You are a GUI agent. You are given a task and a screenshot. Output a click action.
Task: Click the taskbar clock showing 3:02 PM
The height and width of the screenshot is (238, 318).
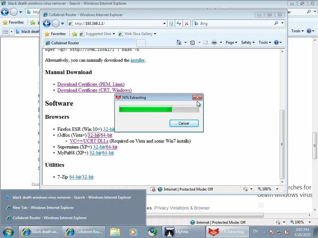coord(302,232)
